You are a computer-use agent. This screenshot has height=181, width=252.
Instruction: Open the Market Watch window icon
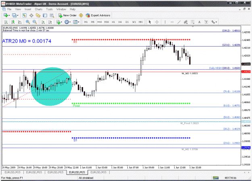(25, 15)
